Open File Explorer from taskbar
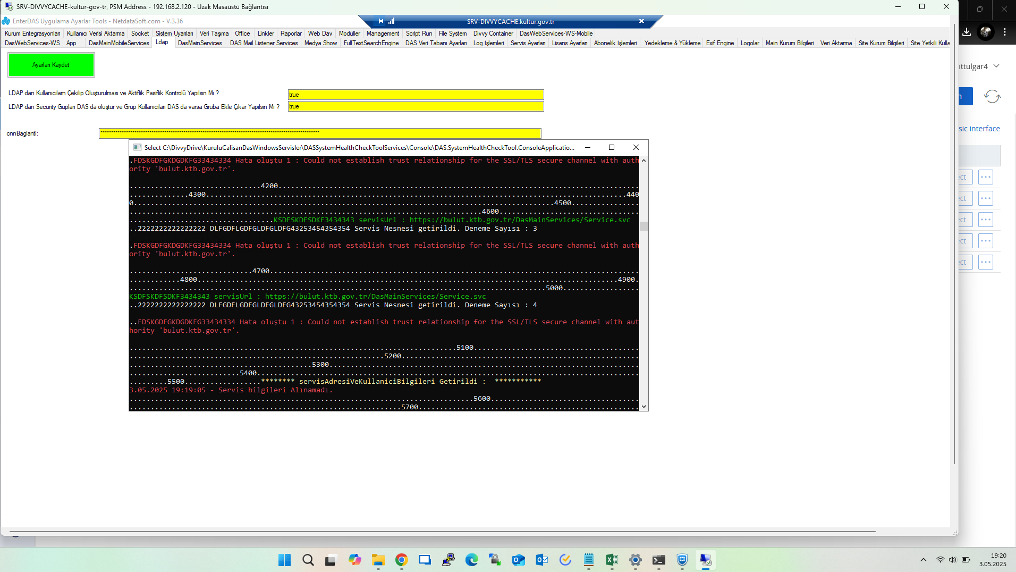The width and height of the screenshot is (1016, 572). [378, 560]
